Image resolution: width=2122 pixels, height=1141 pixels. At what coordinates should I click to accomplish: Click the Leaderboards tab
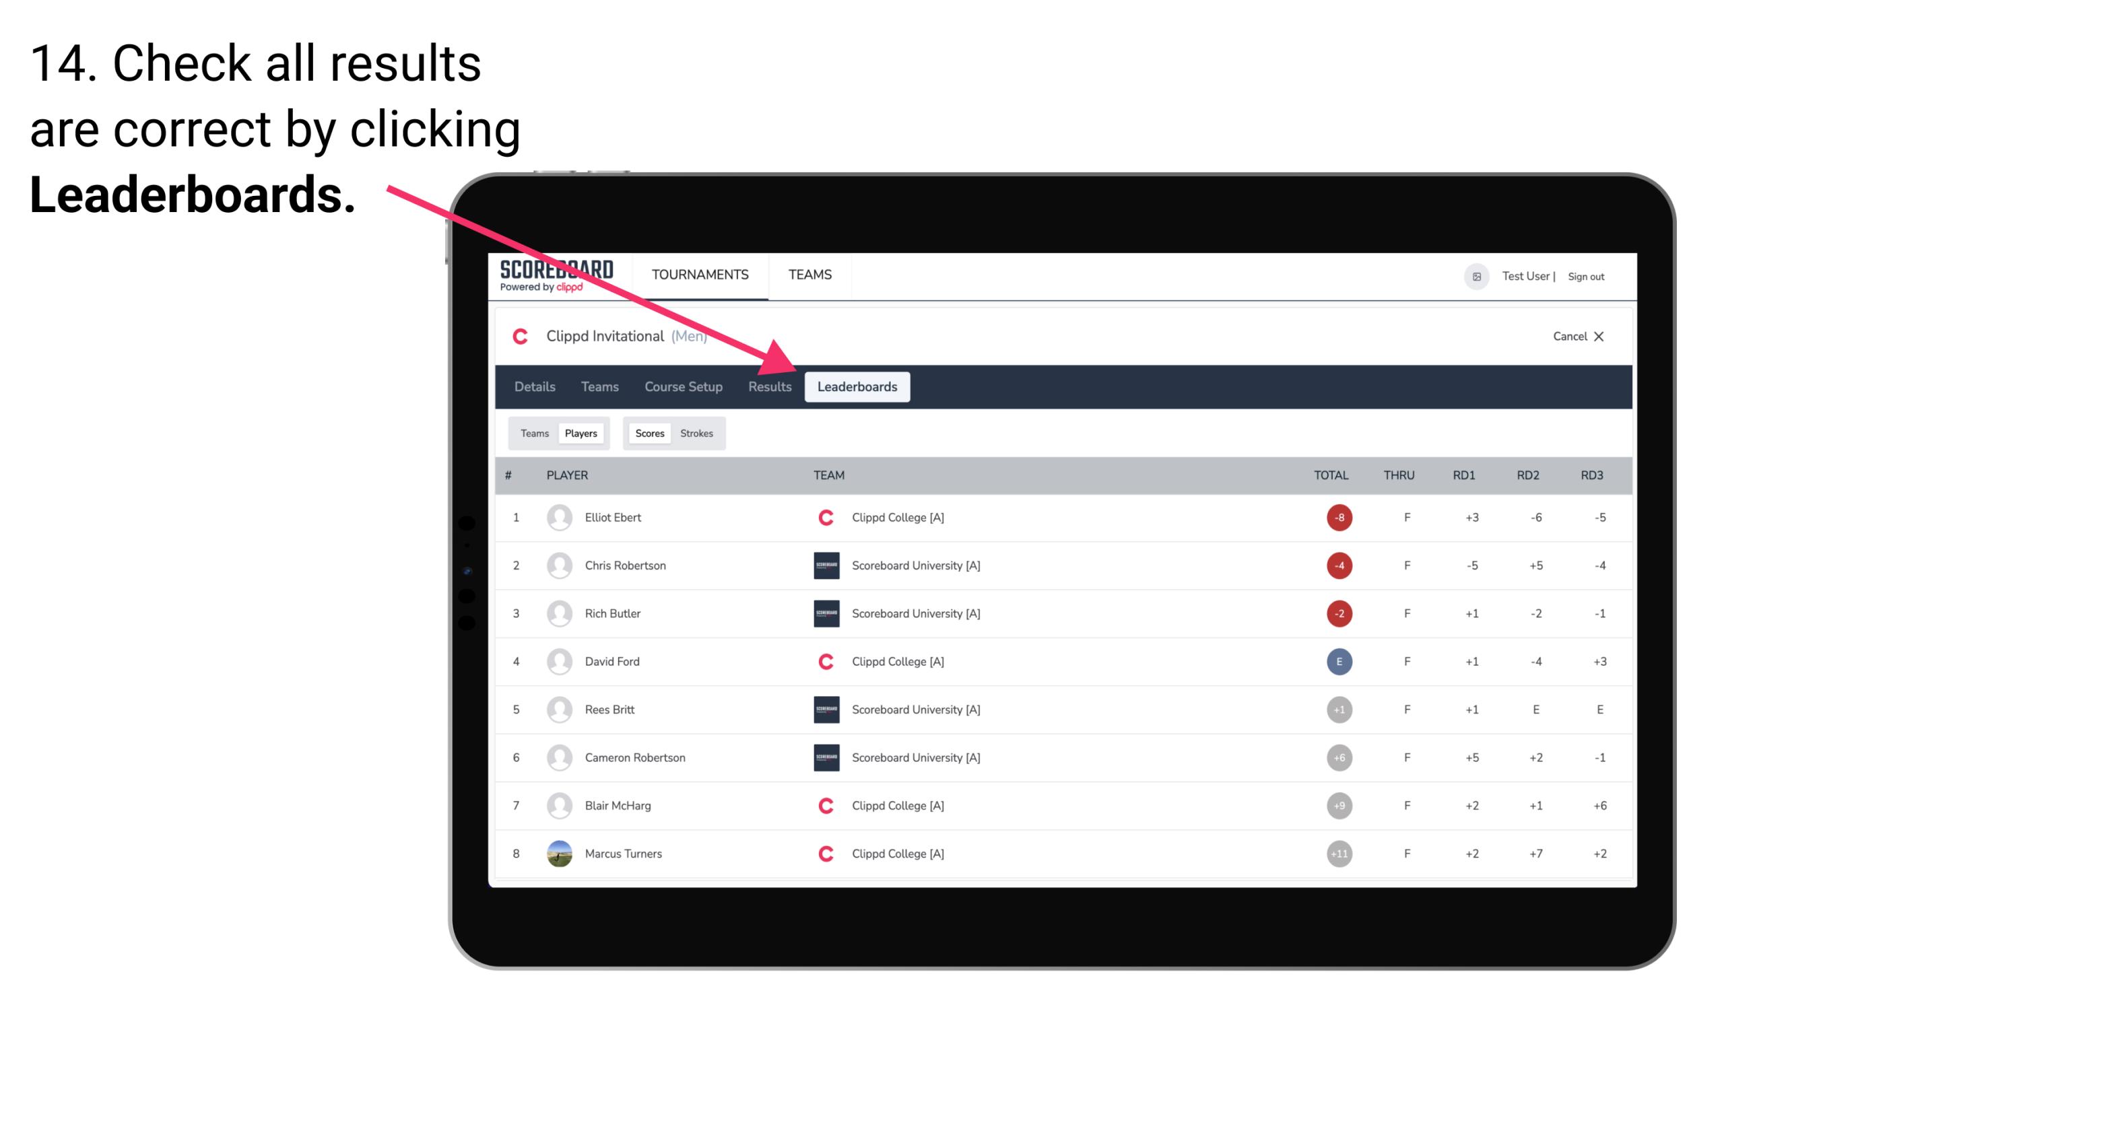[x=857, y=388]
